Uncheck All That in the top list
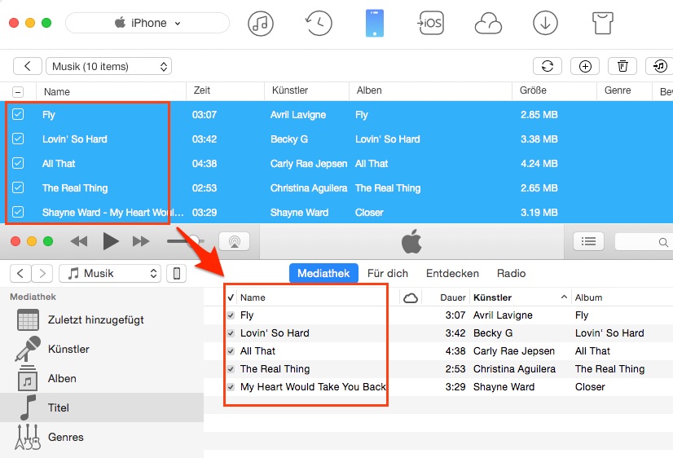Viewport: 673px width, 458px height. (x=18, y=163)
